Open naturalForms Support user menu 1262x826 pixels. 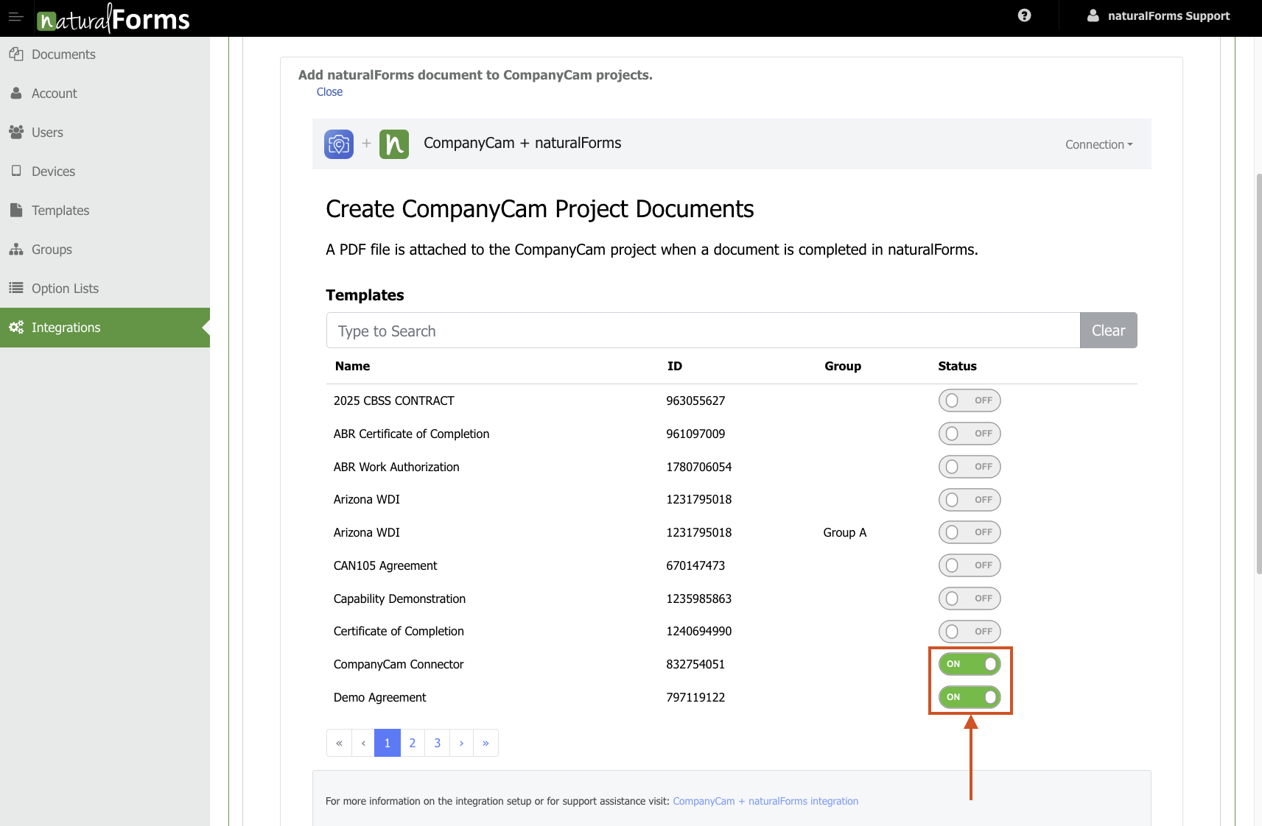point(1159,15)
